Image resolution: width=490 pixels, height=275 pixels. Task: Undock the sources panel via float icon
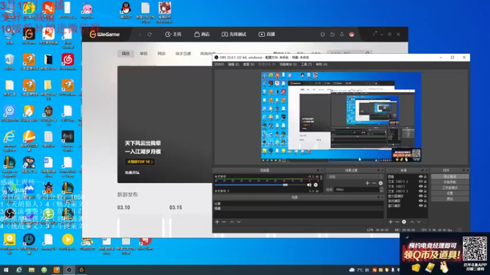[423, 170]
